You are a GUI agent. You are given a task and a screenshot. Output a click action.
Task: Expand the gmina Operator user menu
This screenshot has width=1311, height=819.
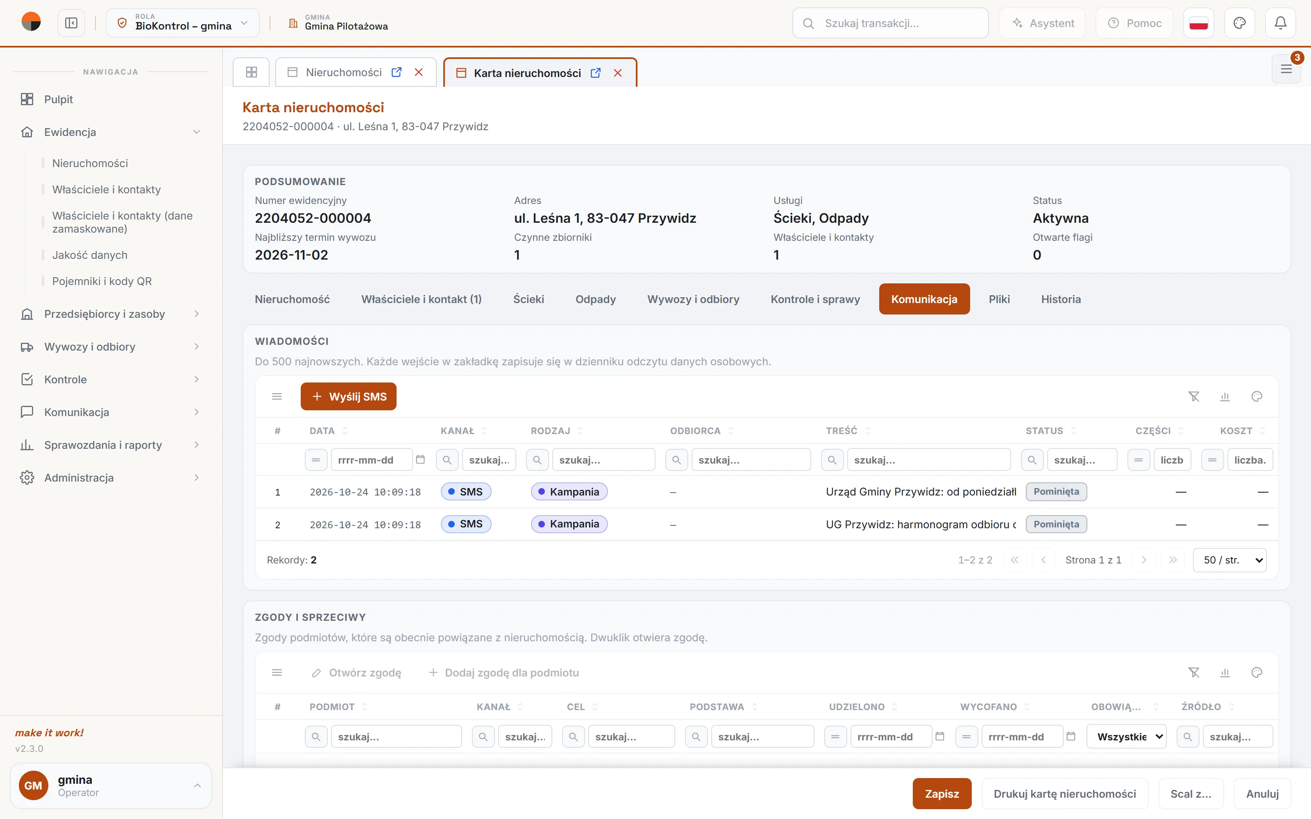(111, 785)
